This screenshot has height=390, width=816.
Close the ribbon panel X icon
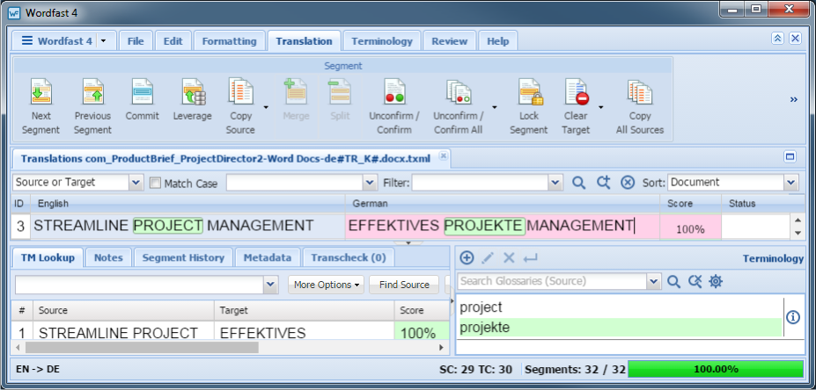[795, 39]
